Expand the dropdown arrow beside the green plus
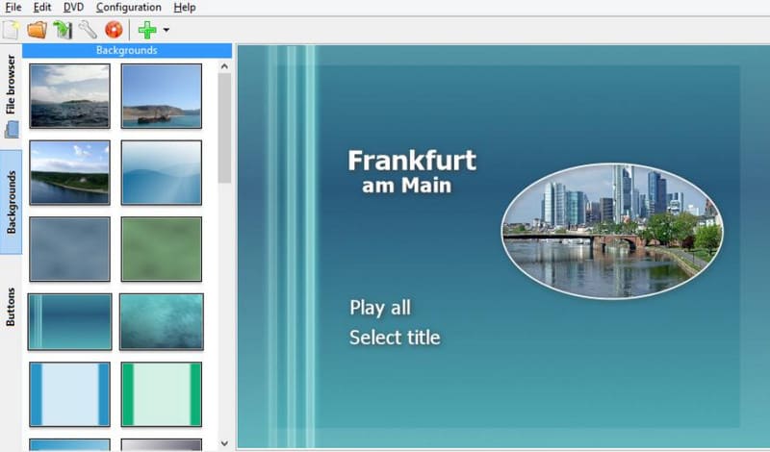The image size is (770, 452). point(166,30)
